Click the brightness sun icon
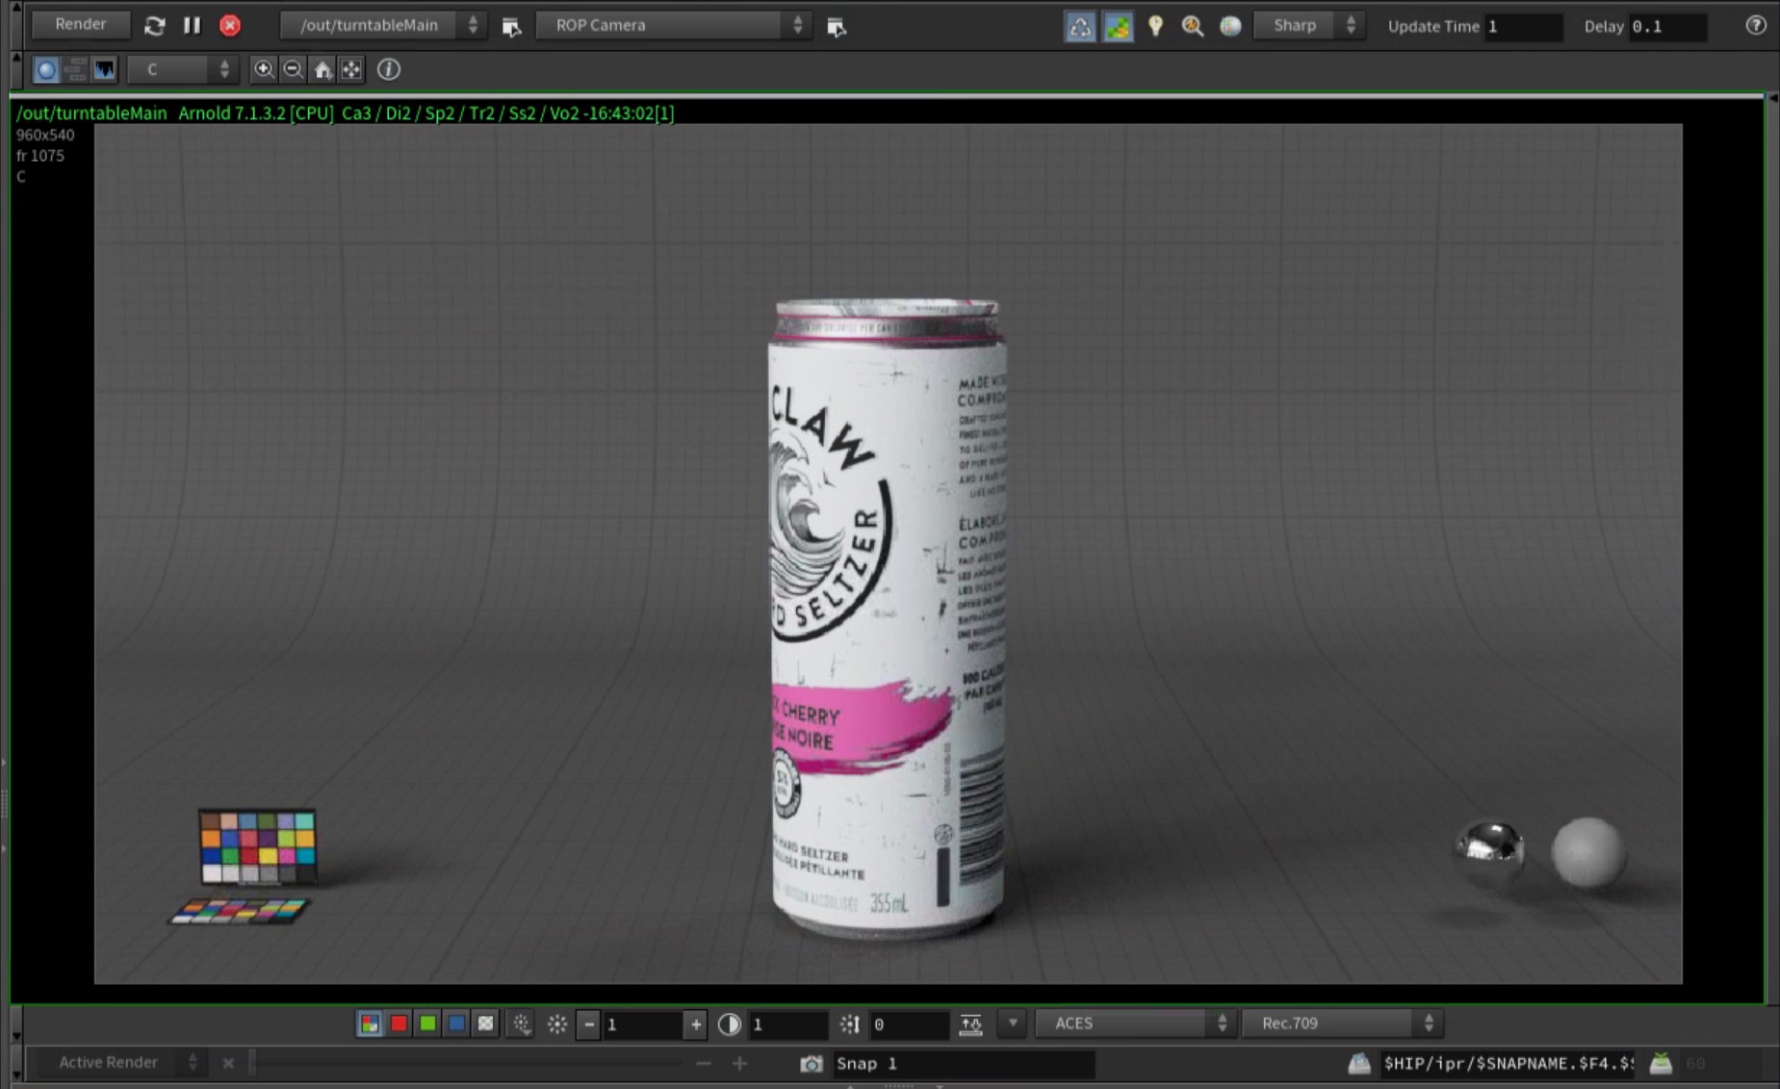 tap(556, 1024)
